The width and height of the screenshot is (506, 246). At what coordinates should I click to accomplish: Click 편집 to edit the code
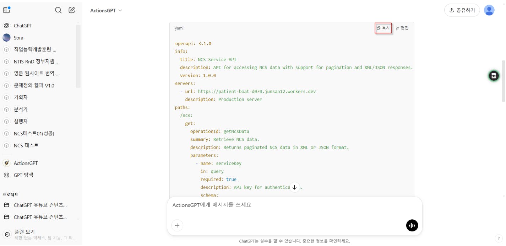point(402,28)
